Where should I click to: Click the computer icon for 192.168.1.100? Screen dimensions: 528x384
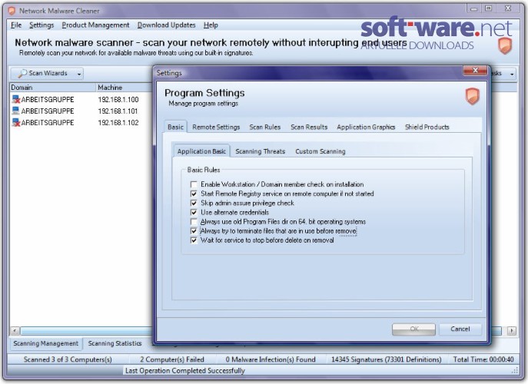pyautogui.click(x=16, y=99)
